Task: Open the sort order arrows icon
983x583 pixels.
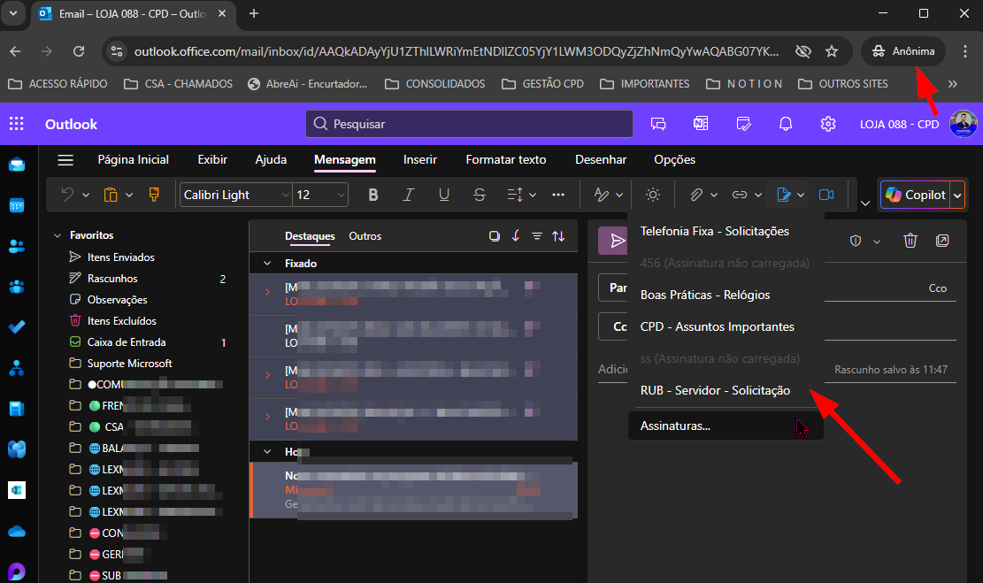Action: [x=558, y=236]
